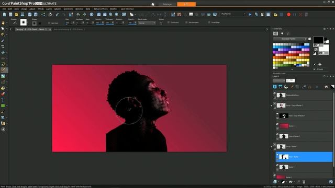Collapse the Group - Raster 1 group
335x188 pixels.
click(x=272, y=147)
